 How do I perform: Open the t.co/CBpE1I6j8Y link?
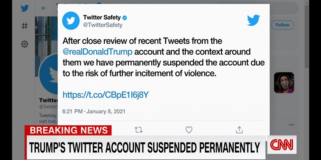click(x=106, y=95)
